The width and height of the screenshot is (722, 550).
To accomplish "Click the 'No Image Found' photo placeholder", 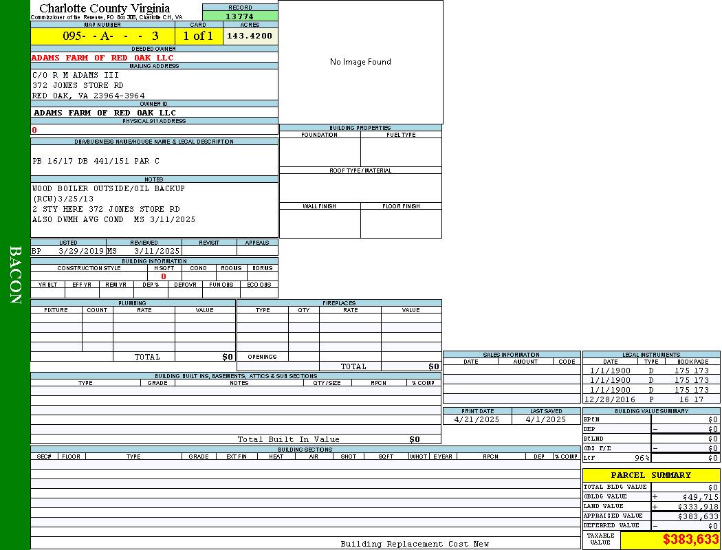I will pyautogui.click(x=360, y=62).
